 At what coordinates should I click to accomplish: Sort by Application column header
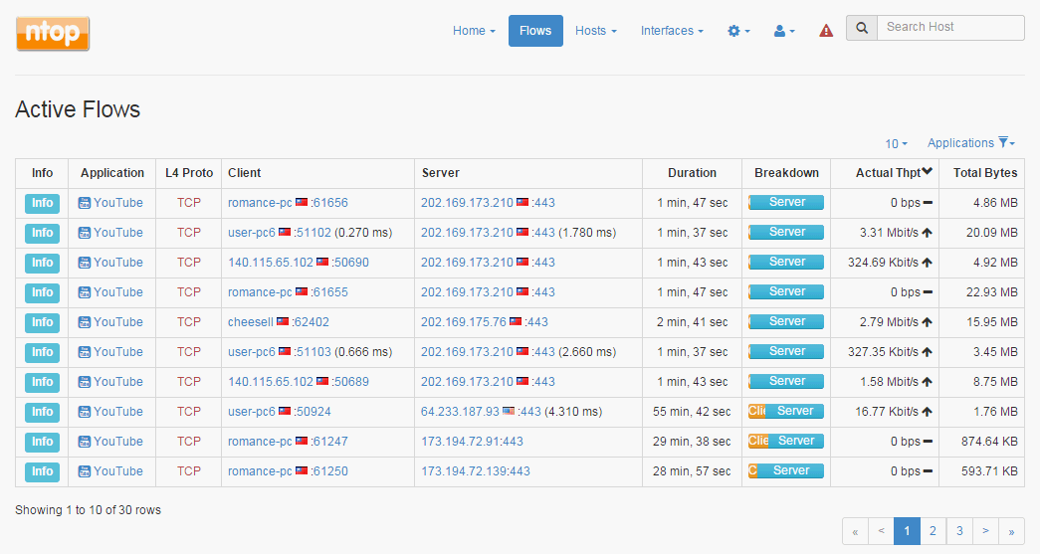click(112, 173)
